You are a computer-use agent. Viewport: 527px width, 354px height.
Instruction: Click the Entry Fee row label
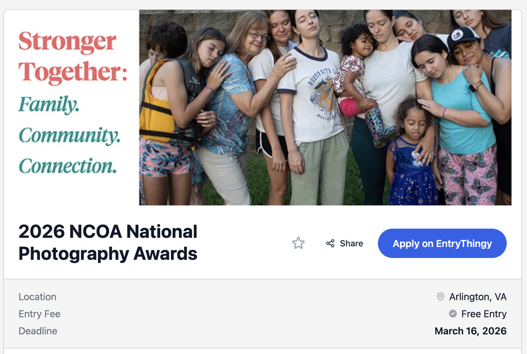pos(40,314)
